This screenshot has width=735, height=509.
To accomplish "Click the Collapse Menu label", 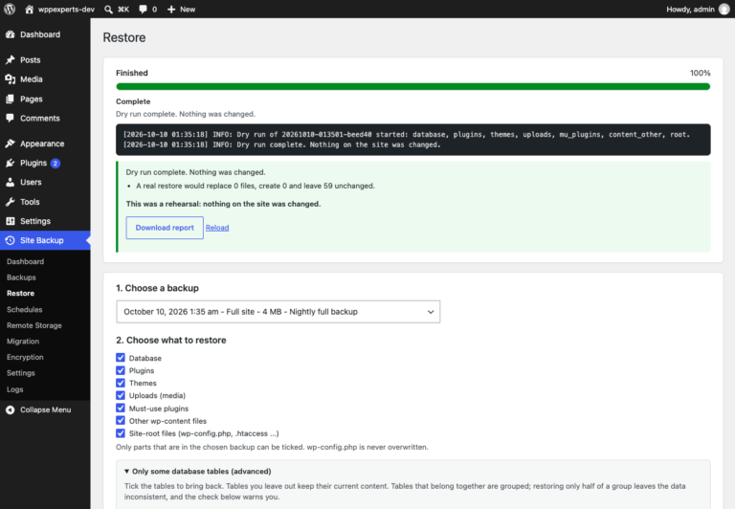I will (x=46, y=409).
